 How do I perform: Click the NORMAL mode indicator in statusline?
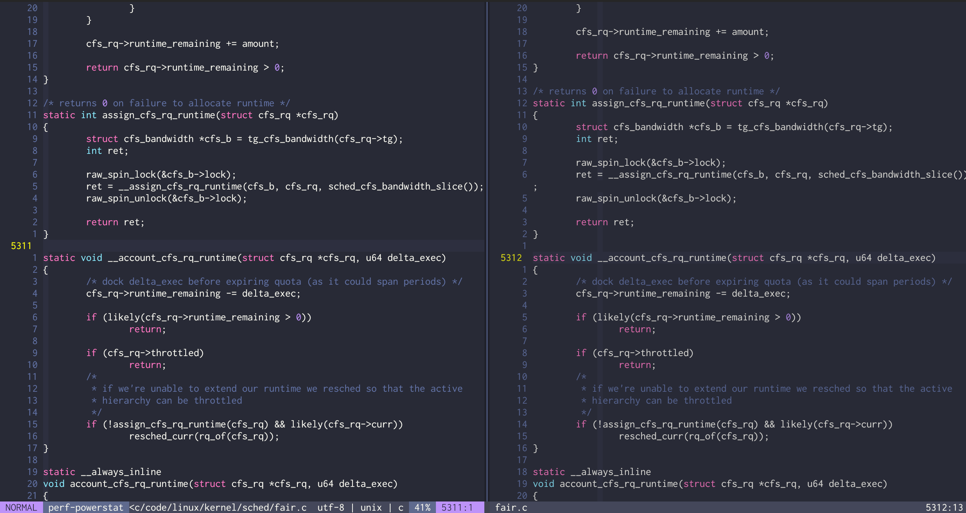tap(21, 507)
